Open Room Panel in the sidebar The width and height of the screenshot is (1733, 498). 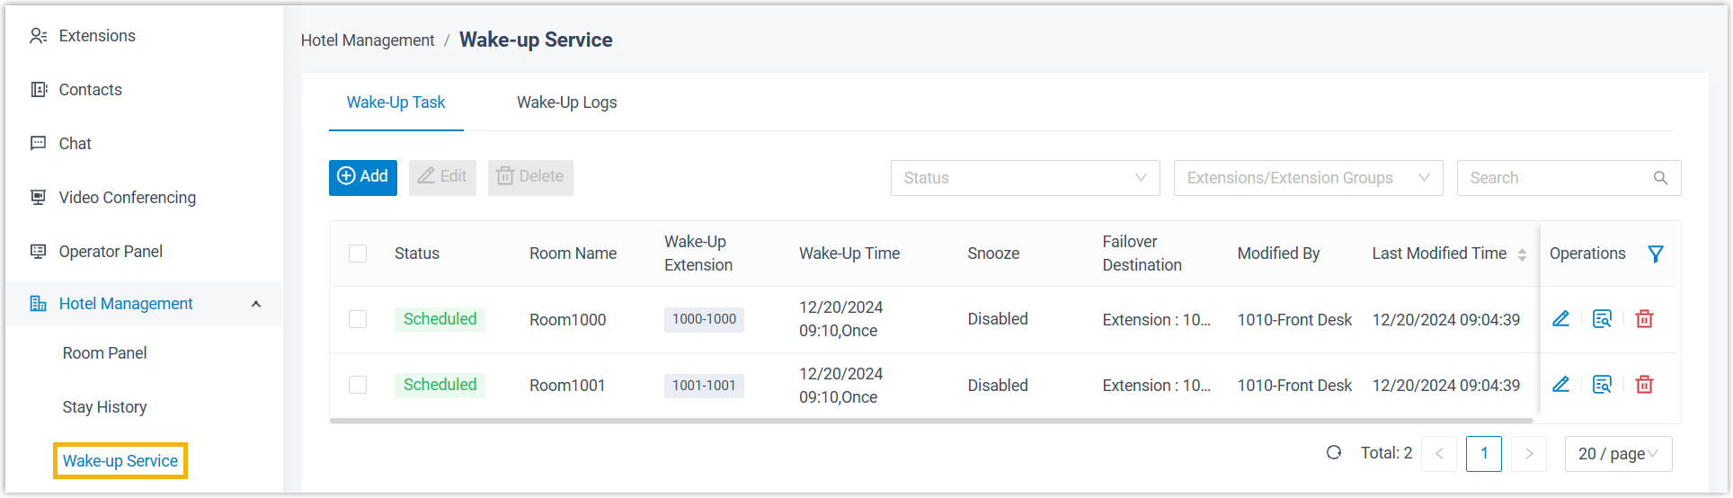[105, 353]
